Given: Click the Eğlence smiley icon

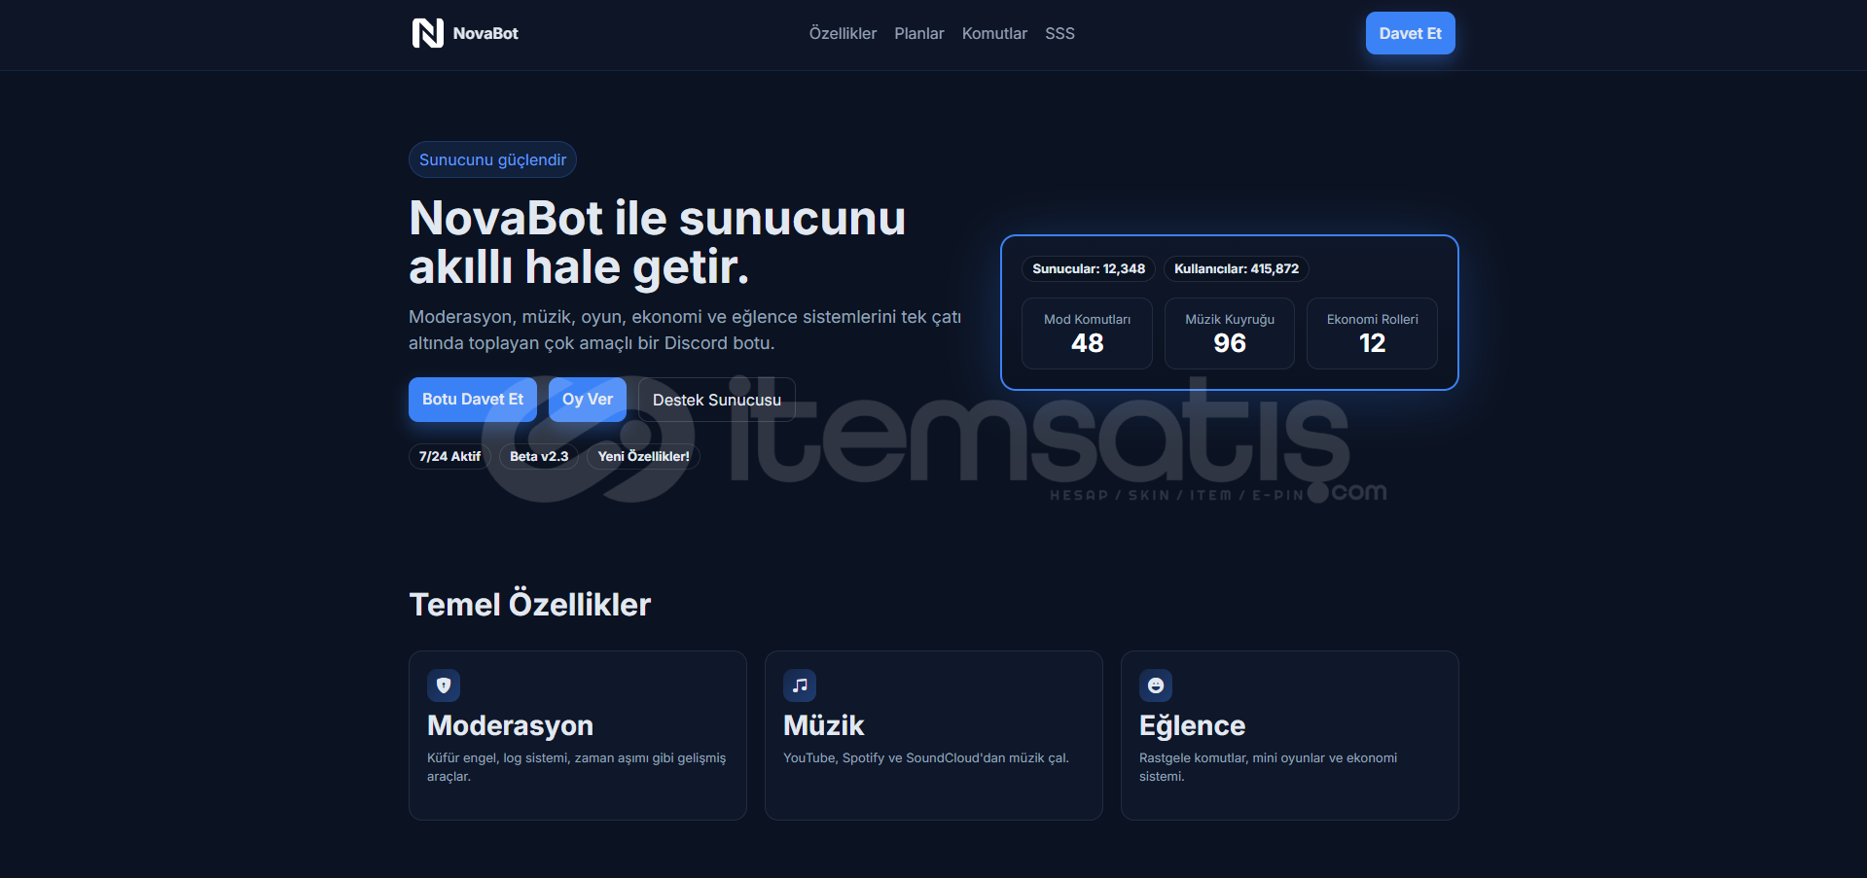Looking at the screenshot, I should pos(1156,685).
